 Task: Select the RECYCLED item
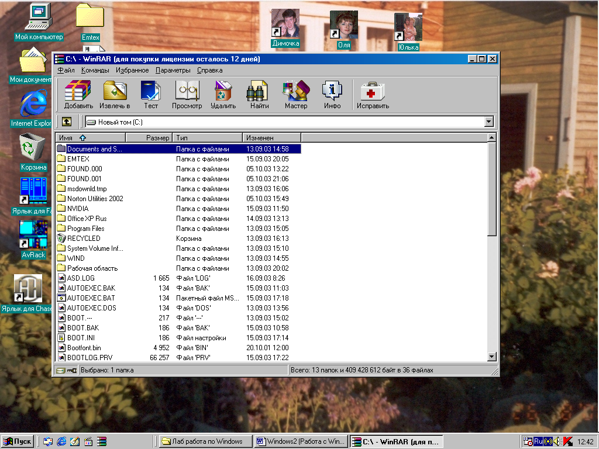pos(178,239)
